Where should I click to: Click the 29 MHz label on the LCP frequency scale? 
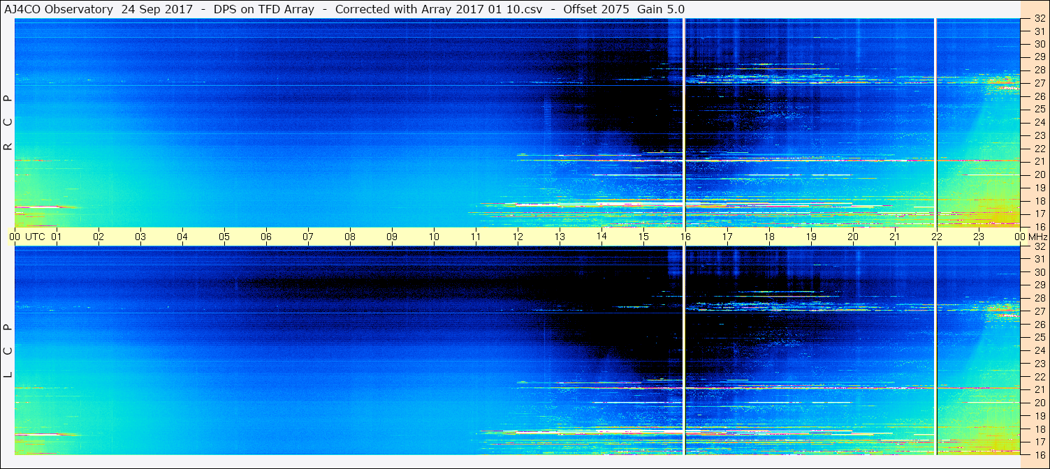pos(1039,285)
